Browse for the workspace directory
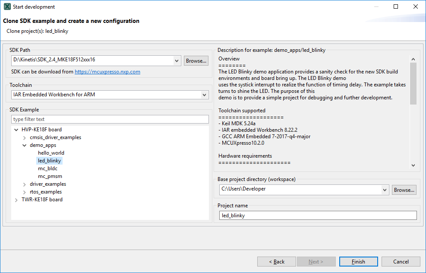The width and height of the screenshot is (426, 273). 404,190
